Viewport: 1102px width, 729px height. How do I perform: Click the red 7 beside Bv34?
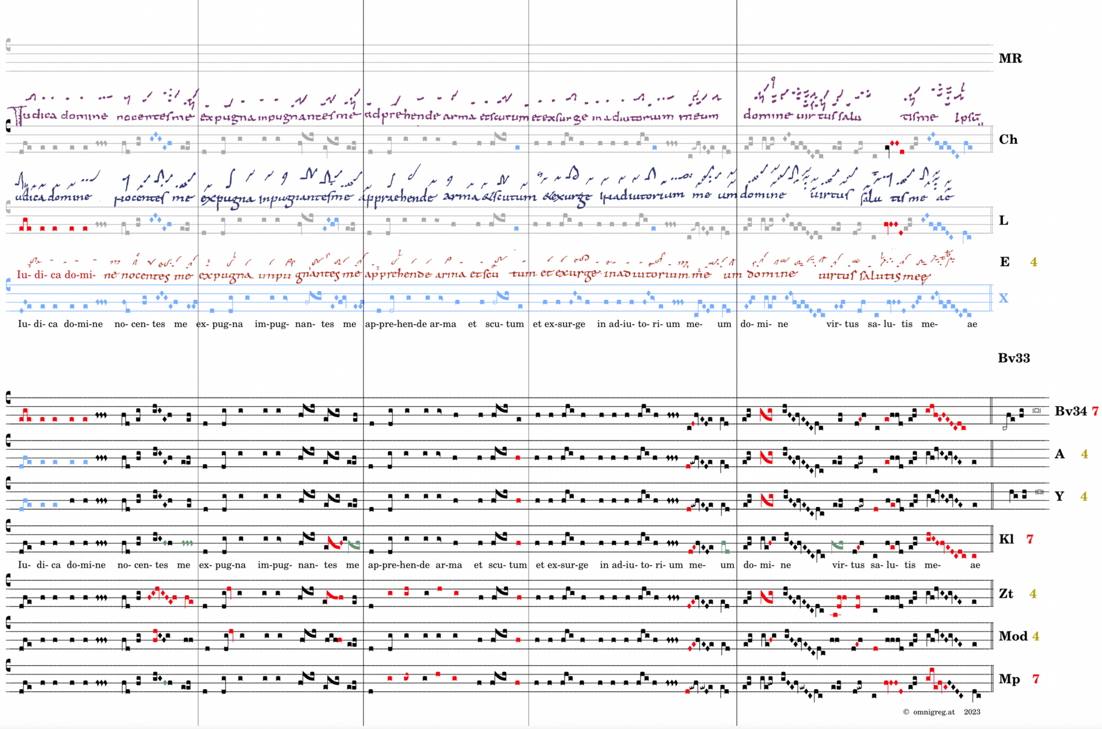click(1095, 411)
